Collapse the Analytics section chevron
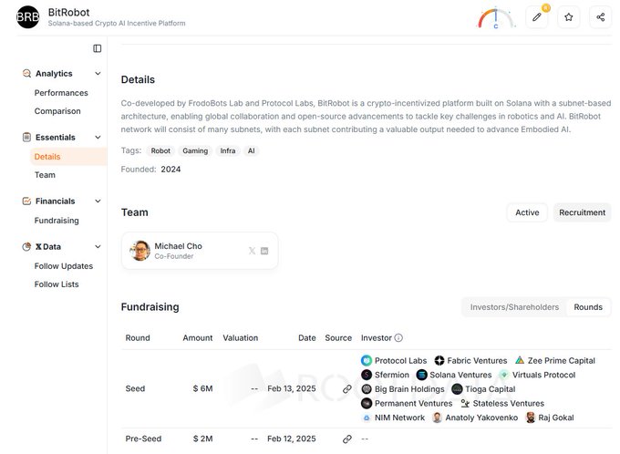The height and width of the screenshot is (454, 620). [98, 74]
